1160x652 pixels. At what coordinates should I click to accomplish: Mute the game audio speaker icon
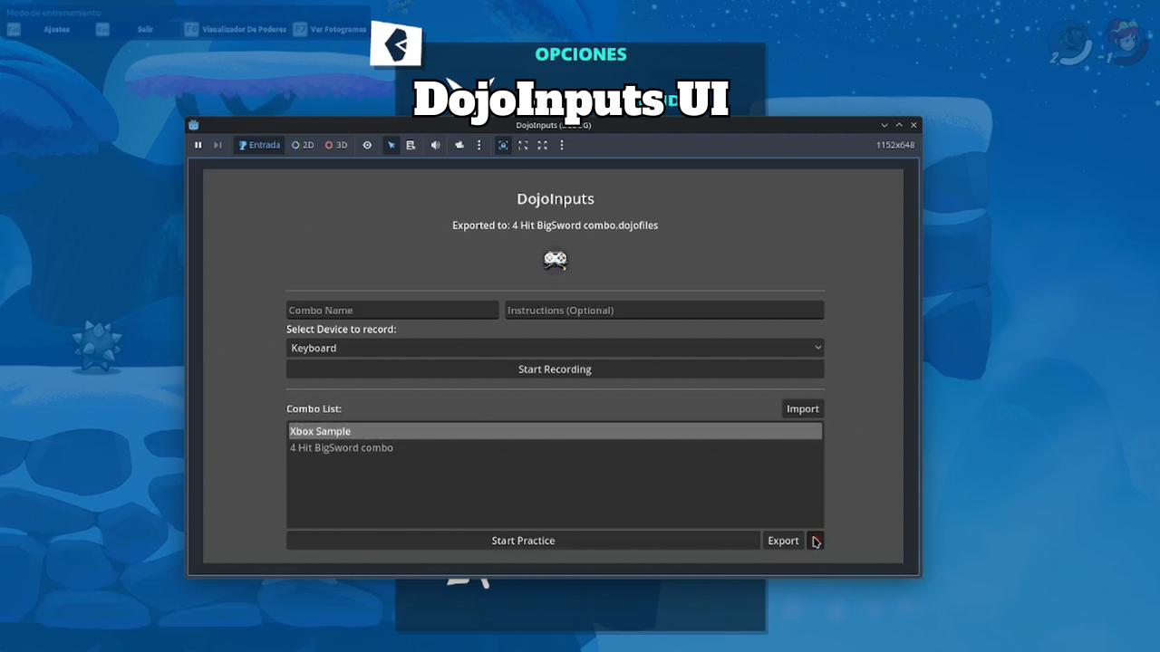click(435, 145)
